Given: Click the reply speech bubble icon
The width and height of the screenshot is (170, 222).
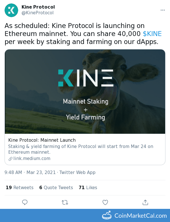Looking at the screenshot, I should click(25, 202).
